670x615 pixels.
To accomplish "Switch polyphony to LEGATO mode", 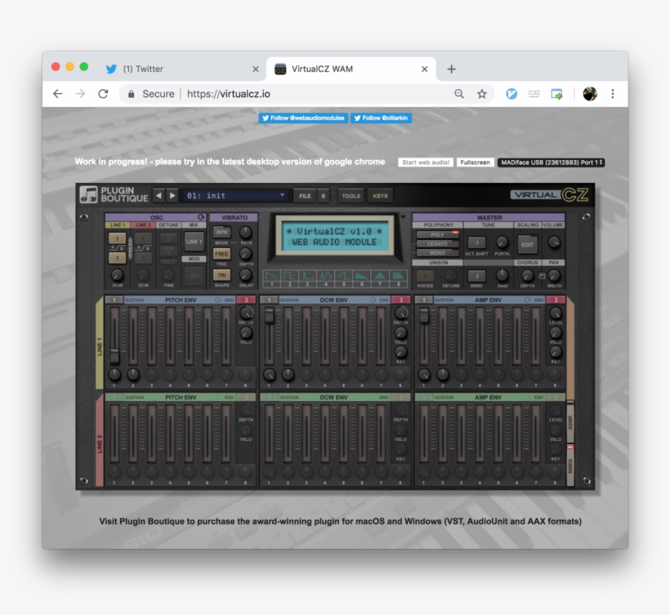I will [x=439, y=244].
